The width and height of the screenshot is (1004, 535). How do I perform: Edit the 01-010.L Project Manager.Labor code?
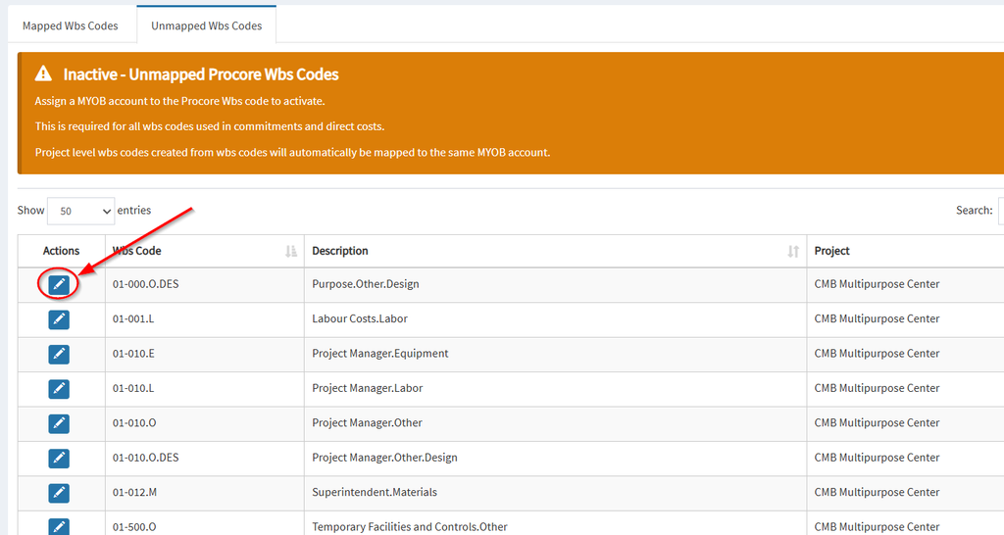[59, 388]
